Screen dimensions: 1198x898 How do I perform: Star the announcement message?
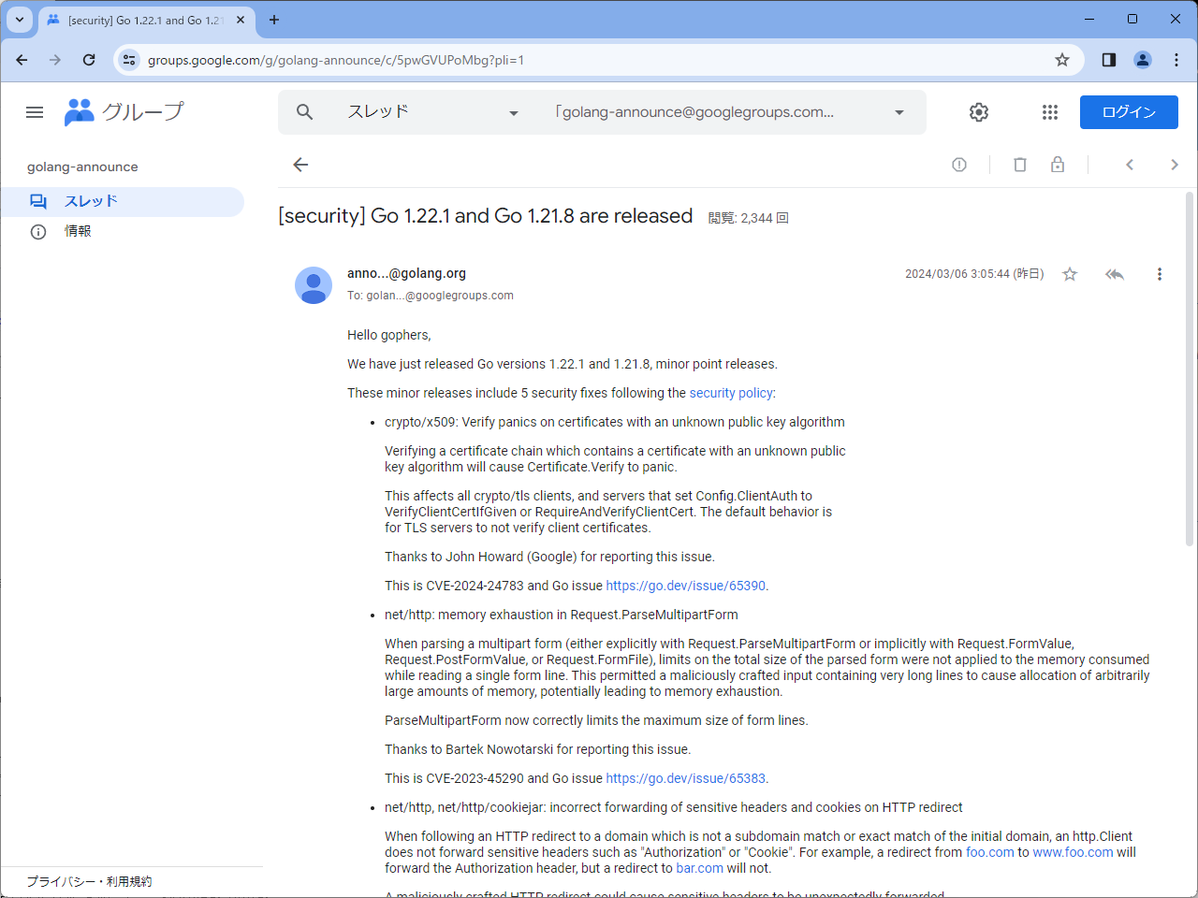(x=1070, y=273)
